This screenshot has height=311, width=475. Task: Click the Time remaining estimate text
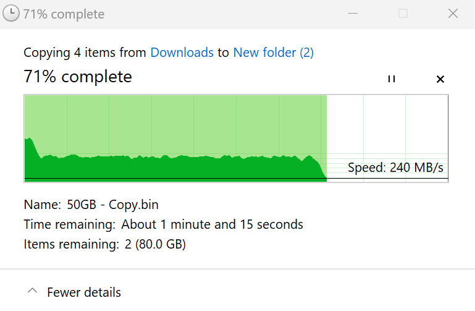212,224
